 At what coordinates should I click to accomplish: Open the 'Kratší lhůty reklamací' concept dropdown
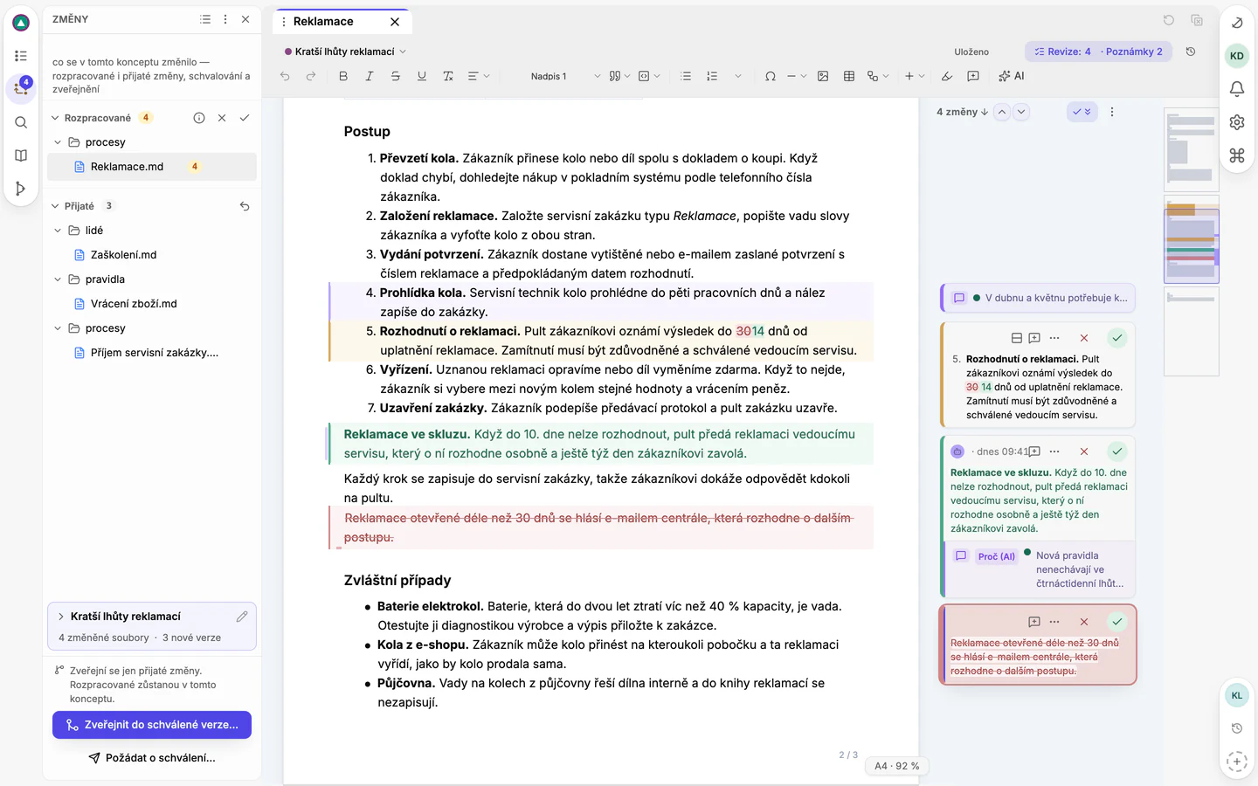345,52
